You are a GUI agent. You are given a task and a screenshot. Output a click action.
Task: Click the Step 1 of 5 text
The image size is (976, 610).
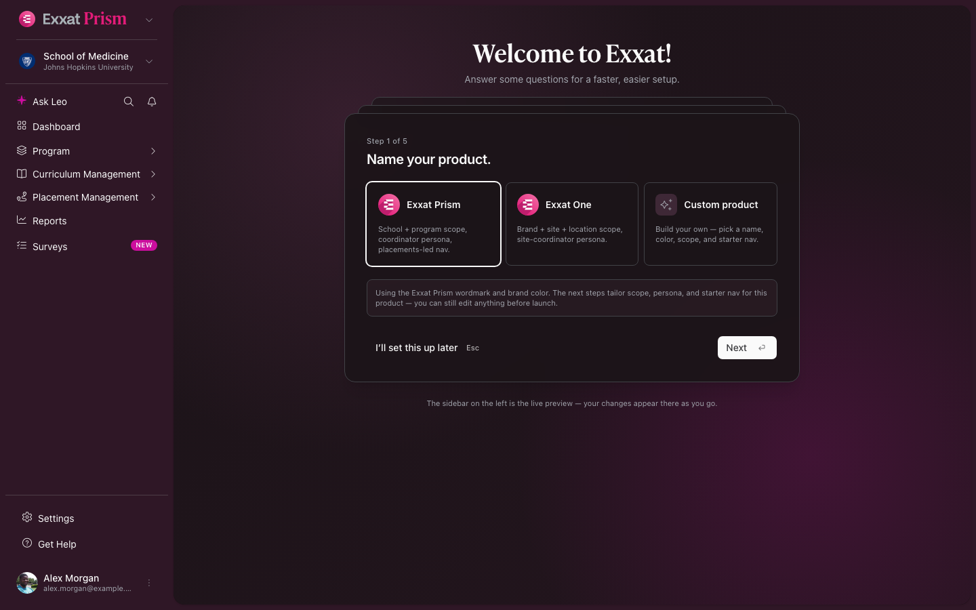tap(387, 141)
